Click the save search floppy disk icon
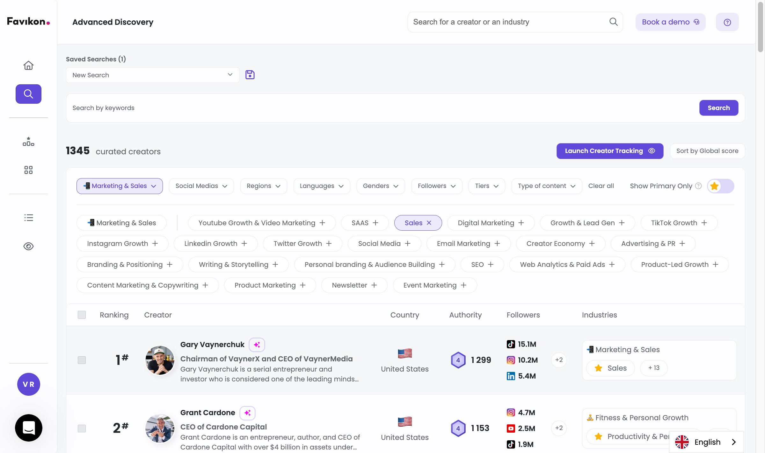Image resolution: width=765 pixels, height=453 pixels. click(250, 75)
